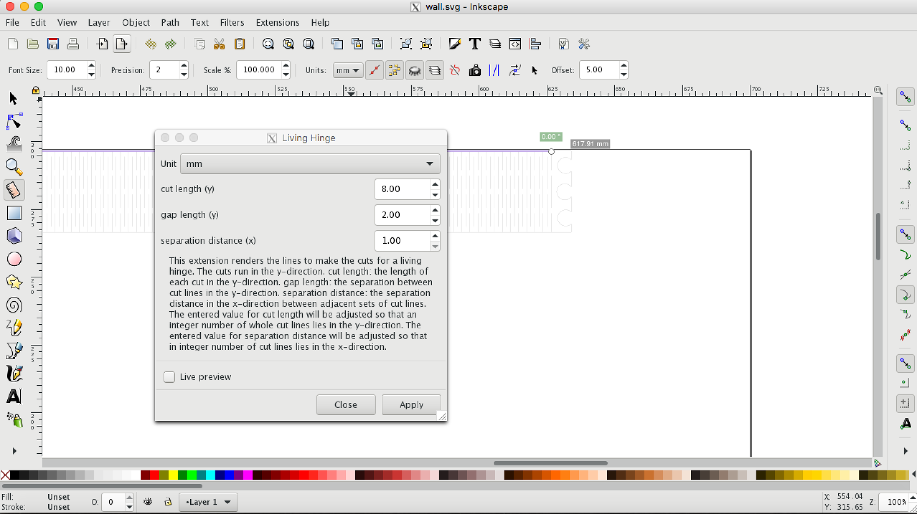Open the Layer 1 dropdown
Viewport: 917px width, 514px height.
coord(208,502)
